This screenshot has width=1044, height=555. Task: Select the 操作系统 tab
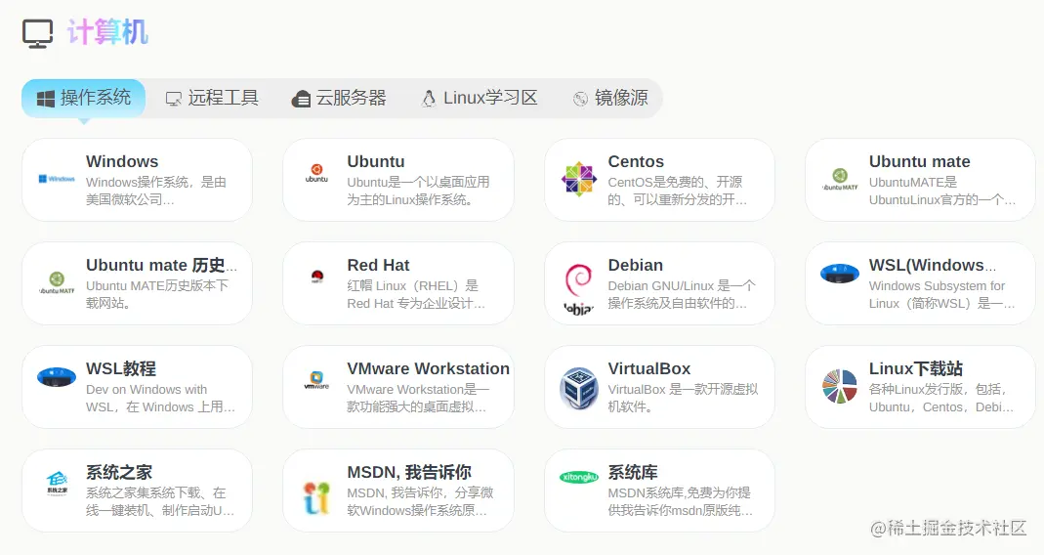[x=83, y=98]
